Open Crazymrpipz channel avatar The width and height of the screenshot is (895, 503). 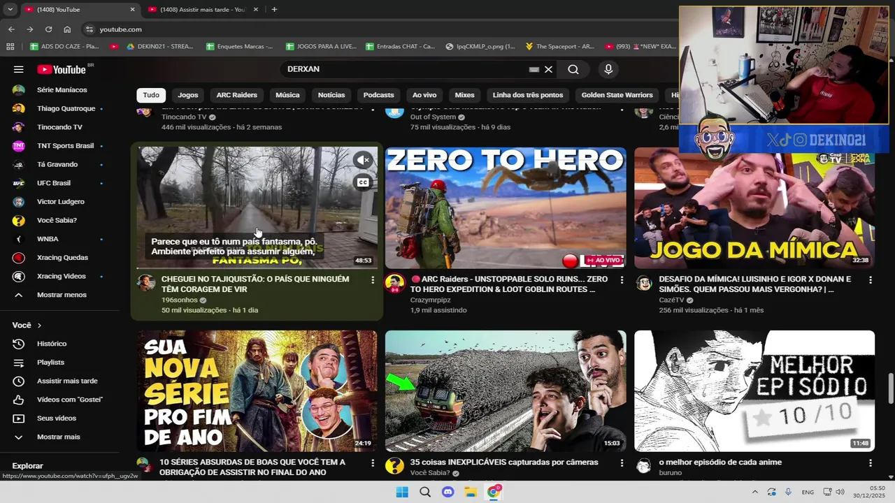(x=394, y=283)
